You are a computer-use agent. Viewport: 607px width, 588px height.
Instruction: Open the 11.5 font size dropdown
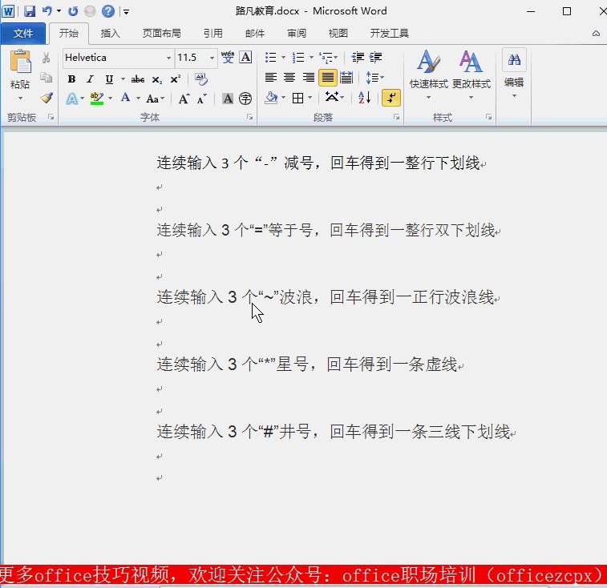(212, 58)
